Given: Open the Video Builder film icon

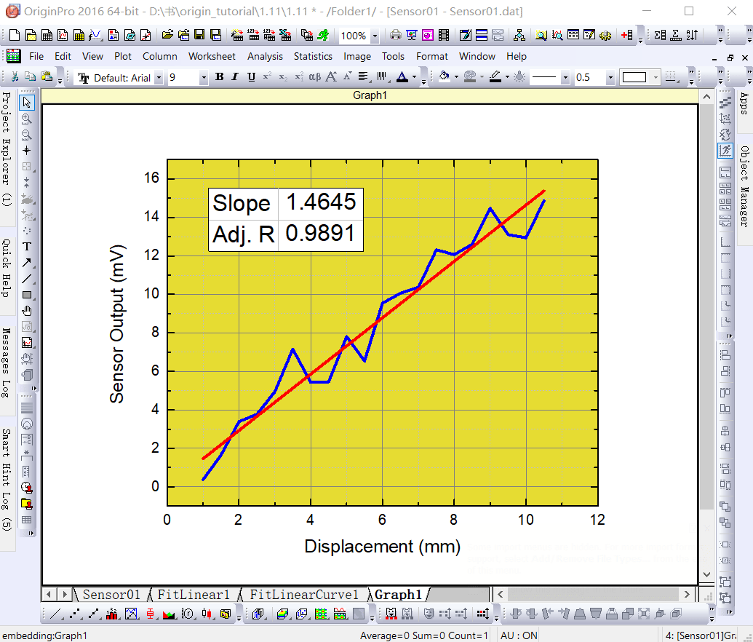Looking at the screenshot, I should click(444, 35).
